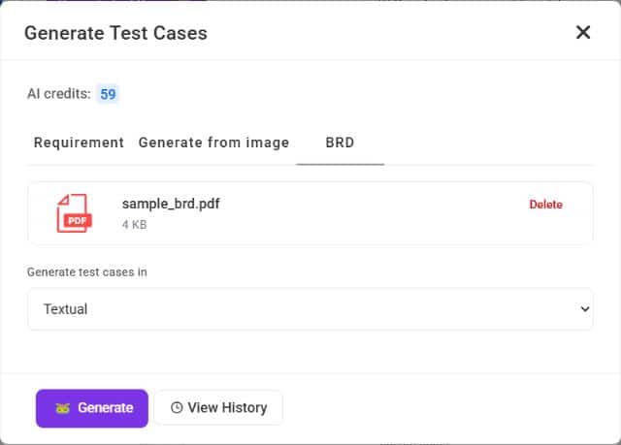The image size is (621, 445).
Task: Click the red PDF file icon
Action: pos(73,212)
